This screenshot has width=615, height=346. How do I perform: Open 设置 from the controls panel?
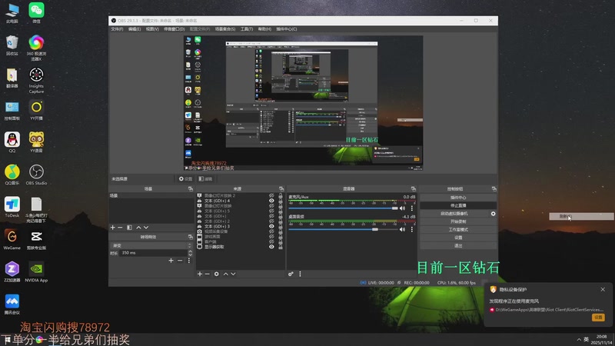[x=458, y=238]
